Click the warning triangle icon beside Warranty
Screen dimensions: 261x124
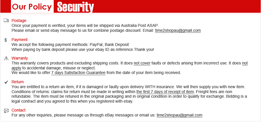point(6,58)
